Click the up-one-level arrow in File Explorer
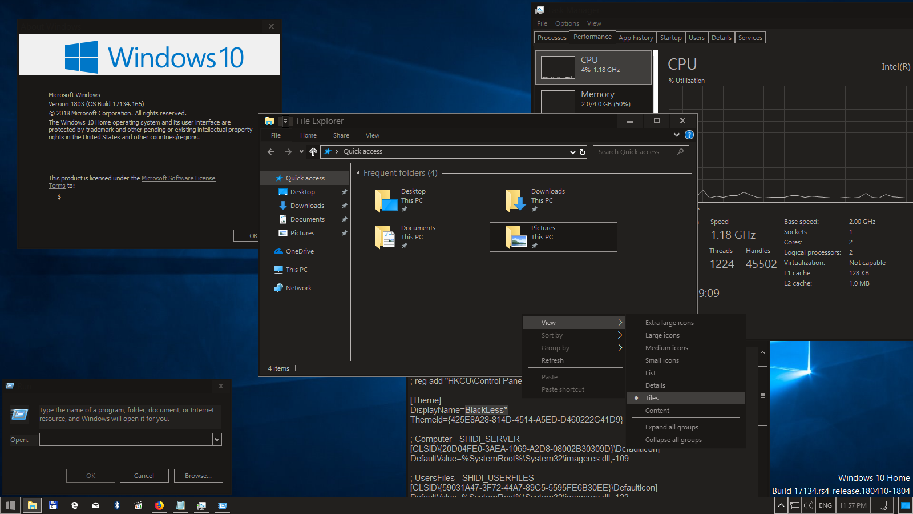The height and width of the screenshot is (514, 913). tap(313, 152)
